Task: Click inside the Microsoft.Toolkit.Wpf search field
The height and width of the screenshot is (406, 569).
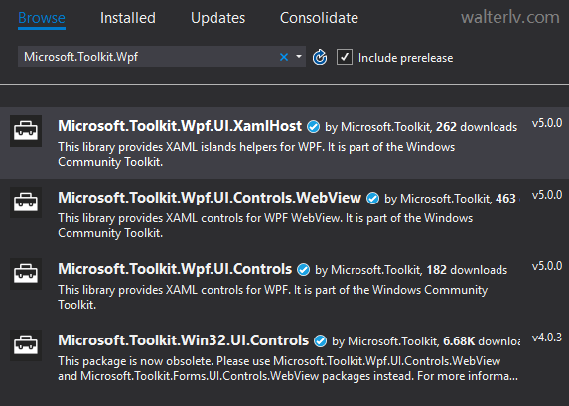Action: pyautogui.click(x=147, y=57)
